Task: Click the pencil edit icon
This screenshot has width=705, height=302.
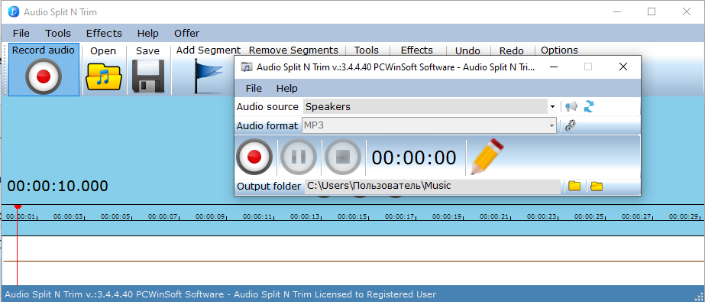Action: tap(487, 157)
